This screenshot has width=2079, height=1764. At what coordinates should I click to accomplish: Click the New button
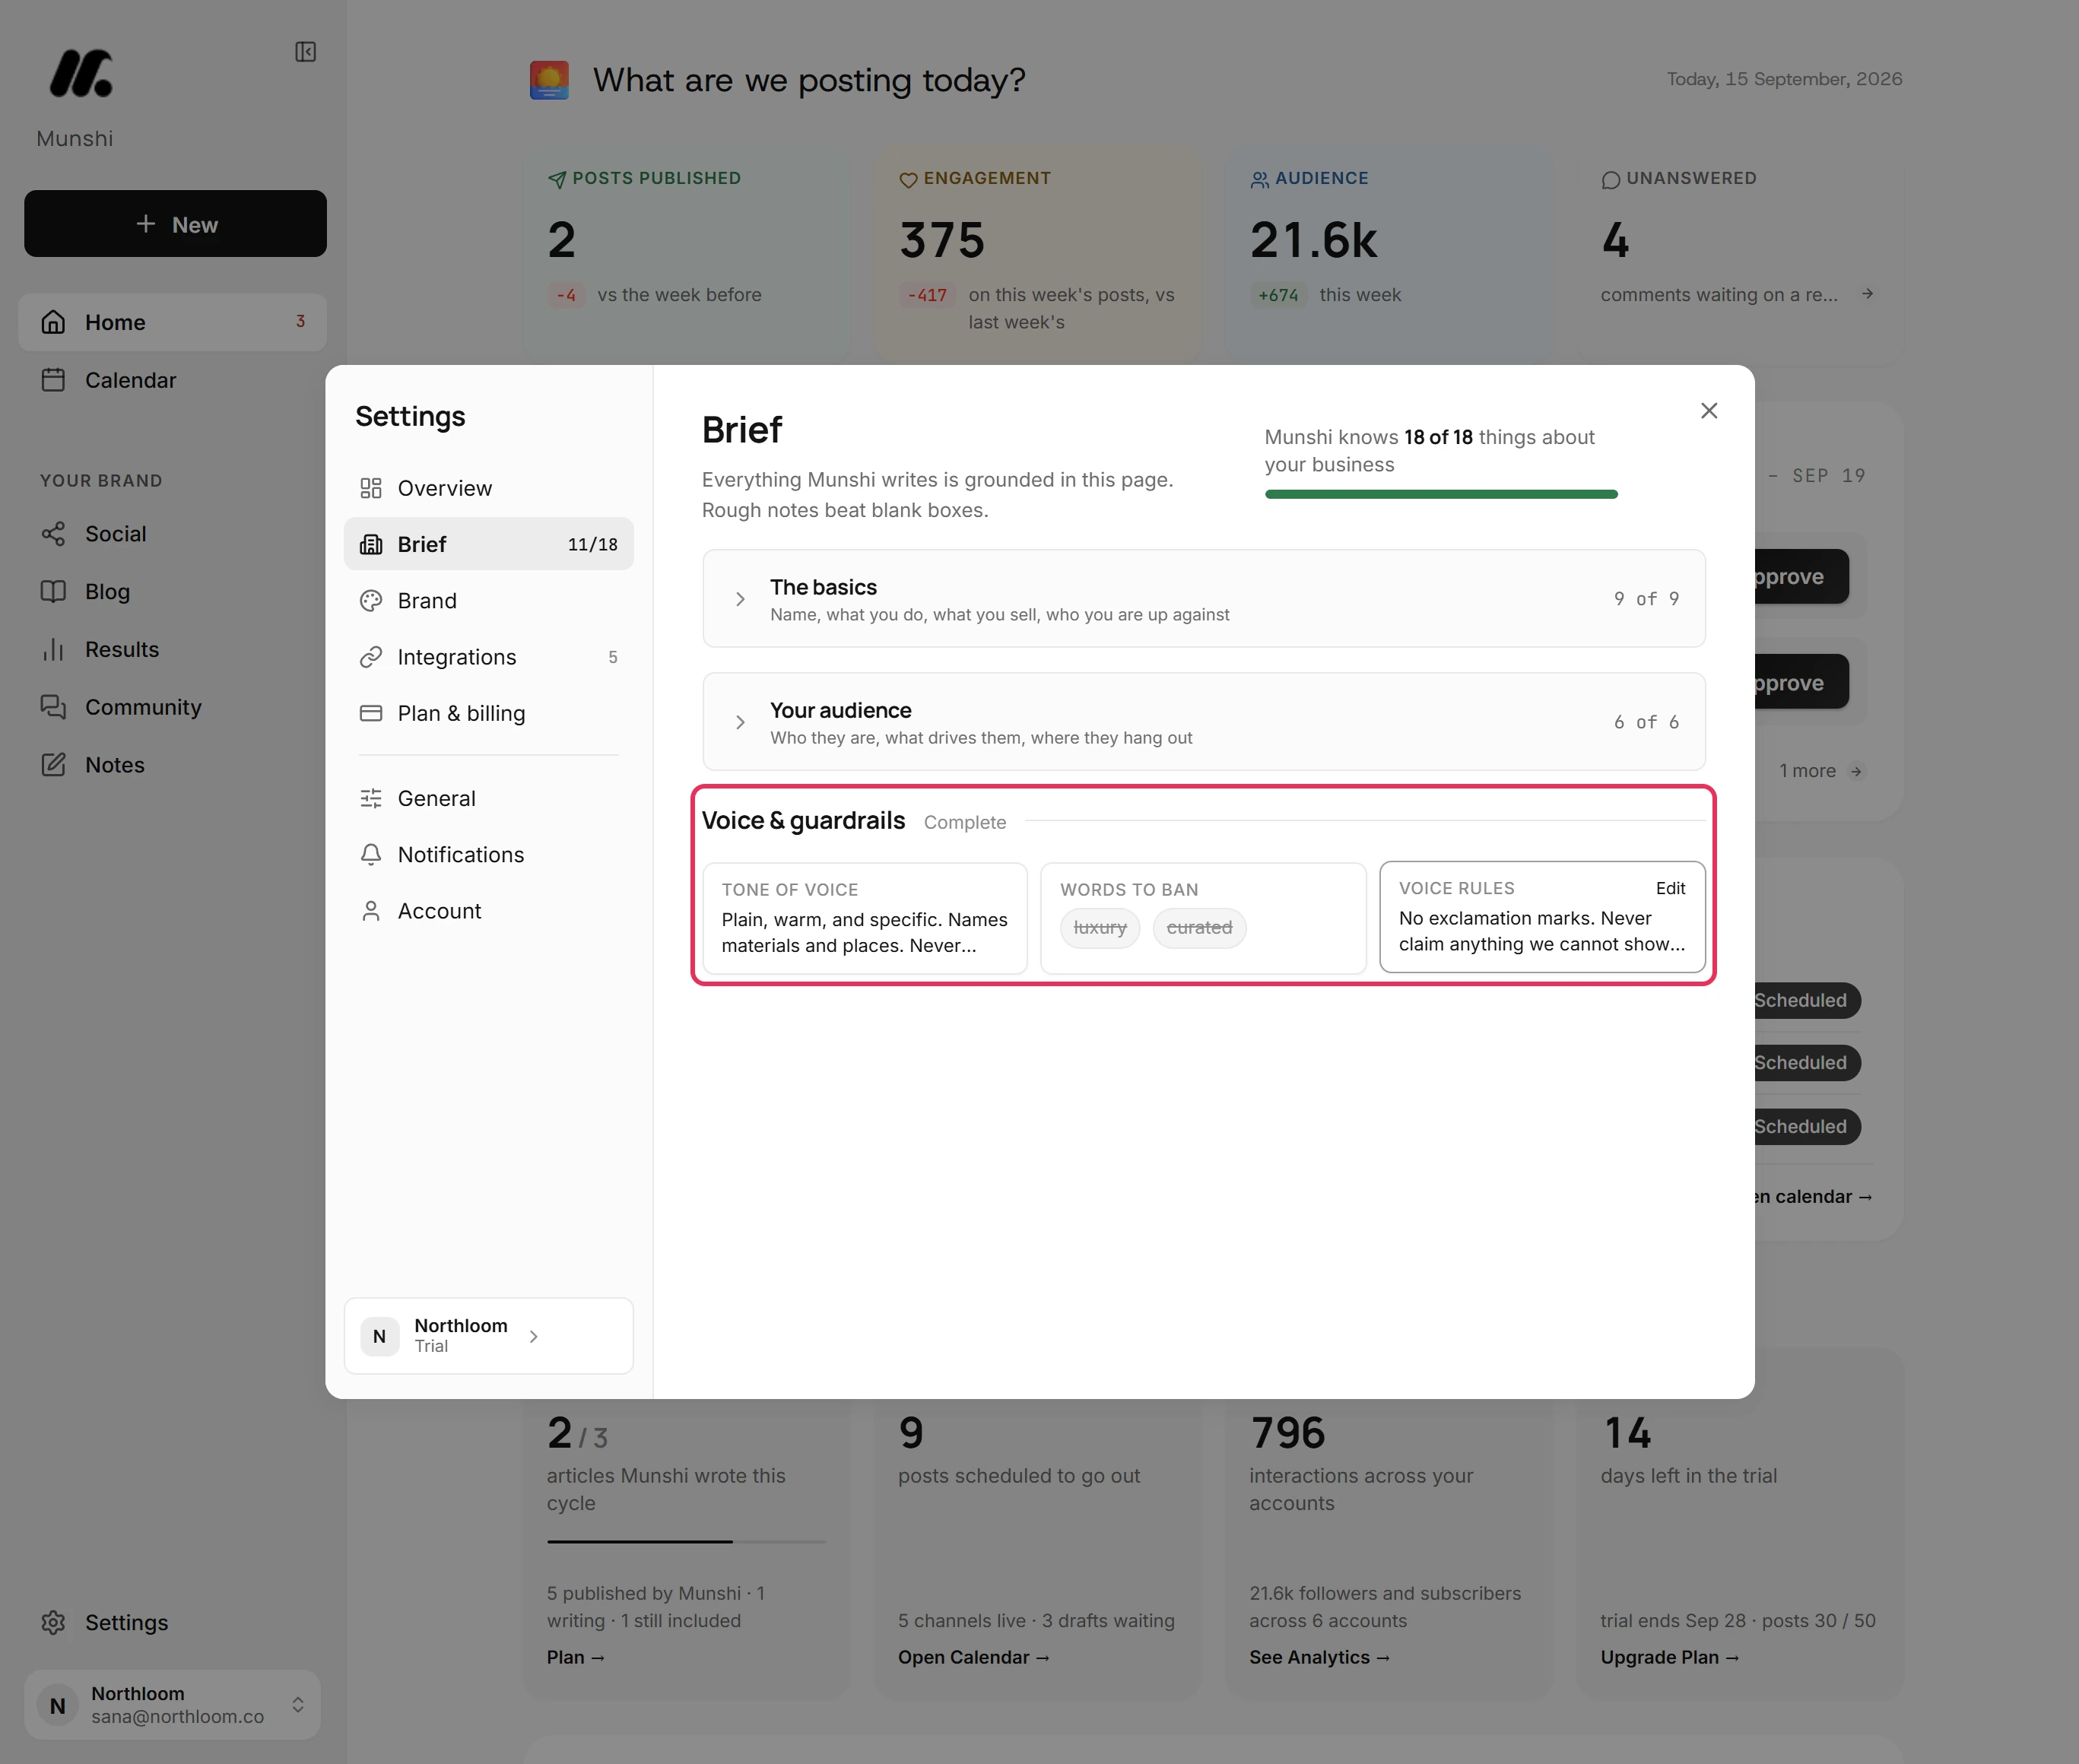175,224
